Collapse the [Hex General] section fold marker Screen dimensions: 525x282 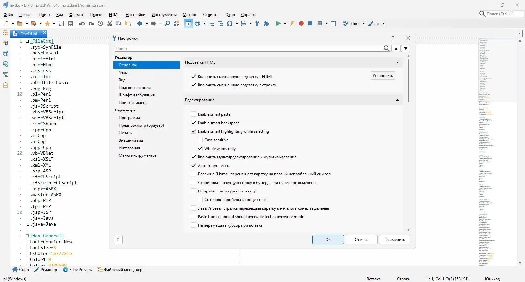pos(27,236)
